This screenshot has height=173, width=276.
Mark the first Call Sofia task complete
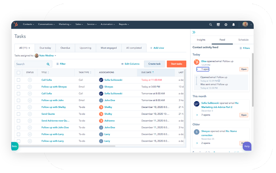click(x=30, y=80)
